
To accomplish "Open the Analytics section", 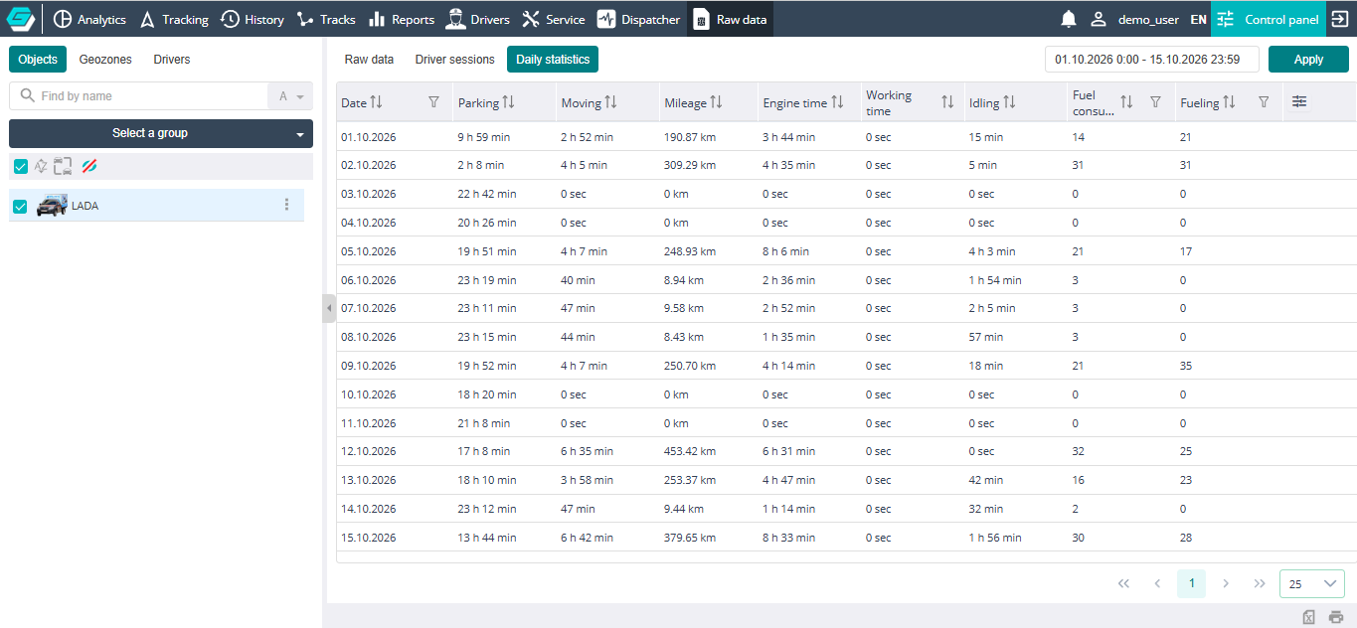I will click(x=89, y=19).
